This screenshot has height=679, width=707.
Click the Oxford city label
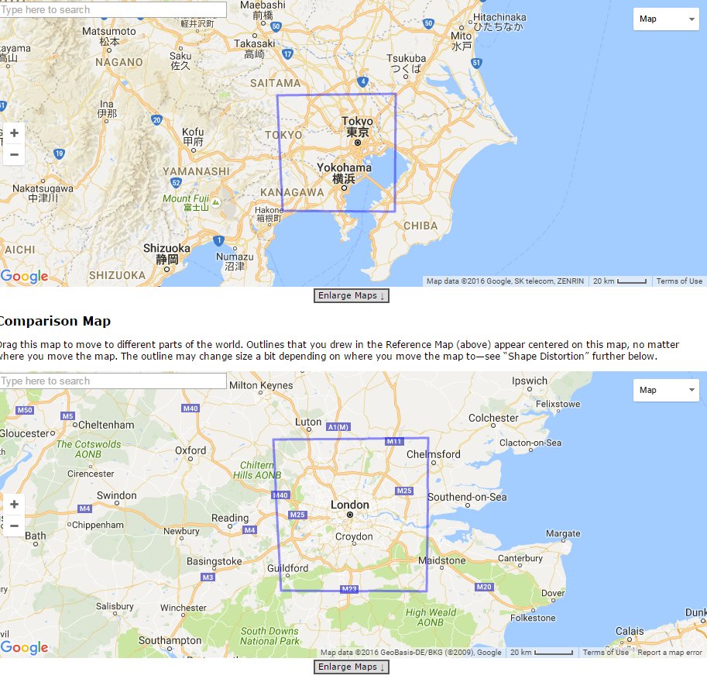point(190,450)
